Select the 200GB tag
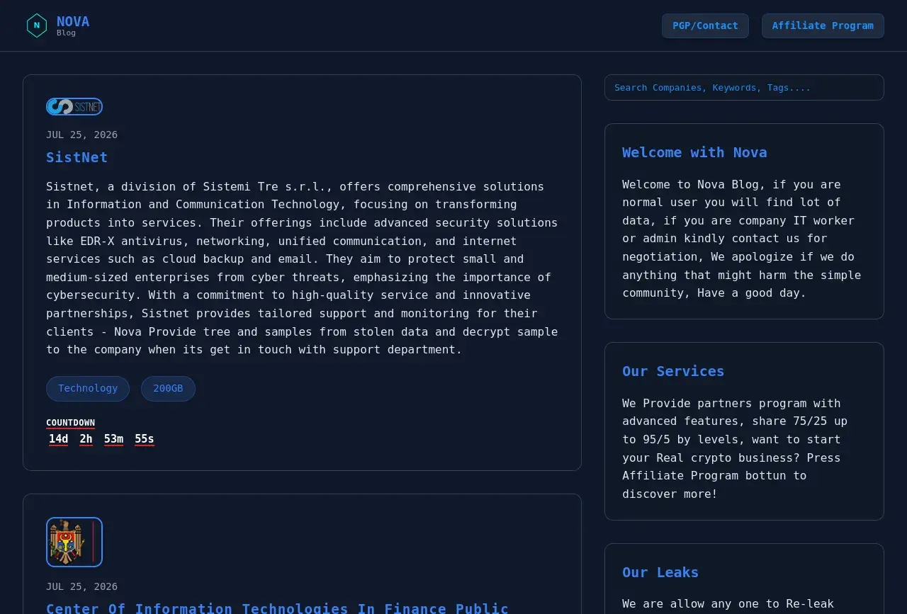 (168, 389)
